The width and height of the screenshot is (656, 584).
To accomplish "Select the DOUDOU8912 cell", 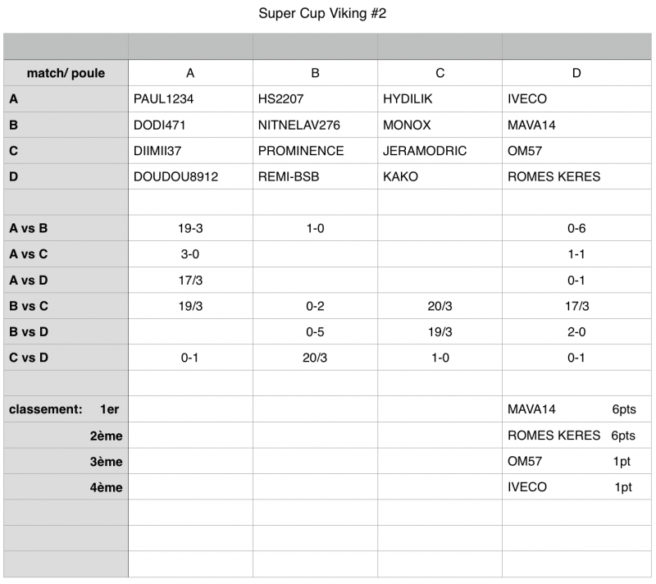I will point(190,176).
